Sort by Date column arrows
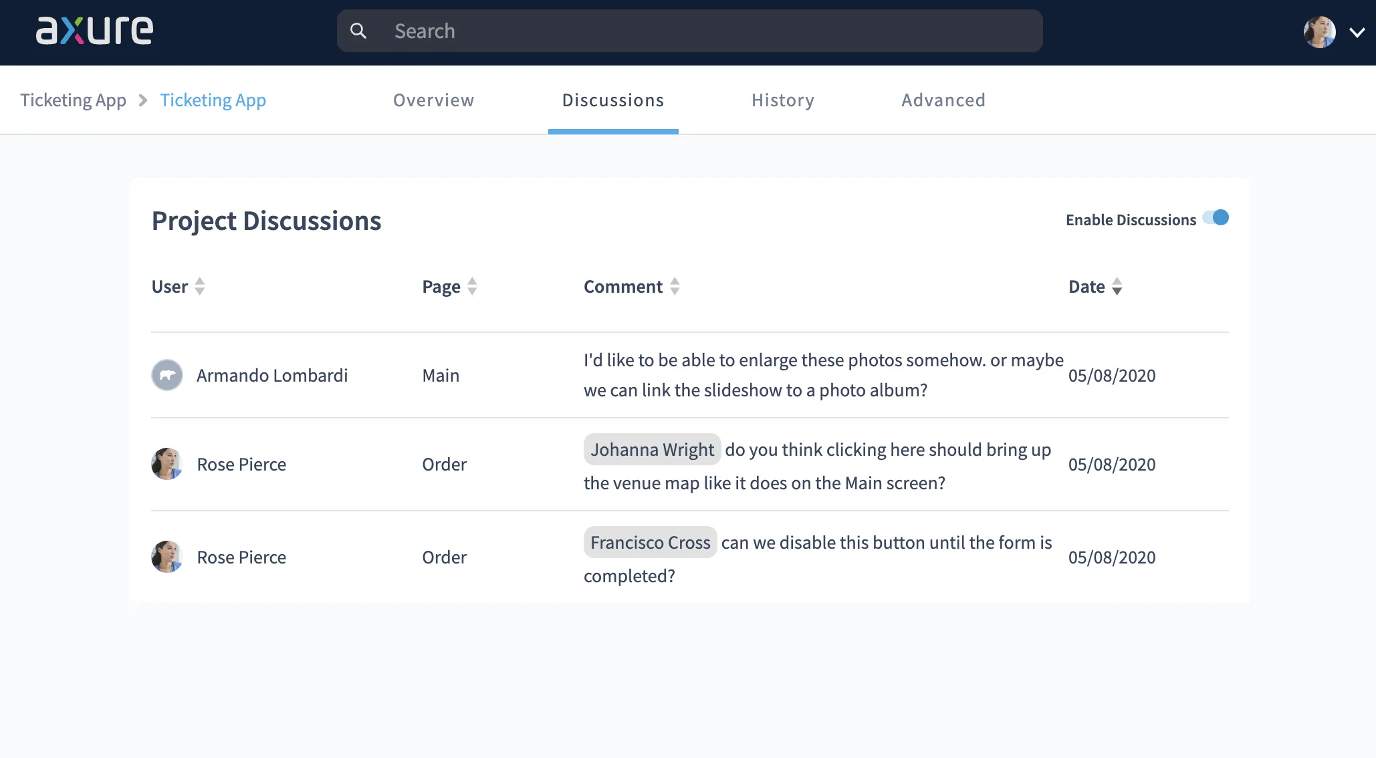1376x758 pixels. [1117, 286]
